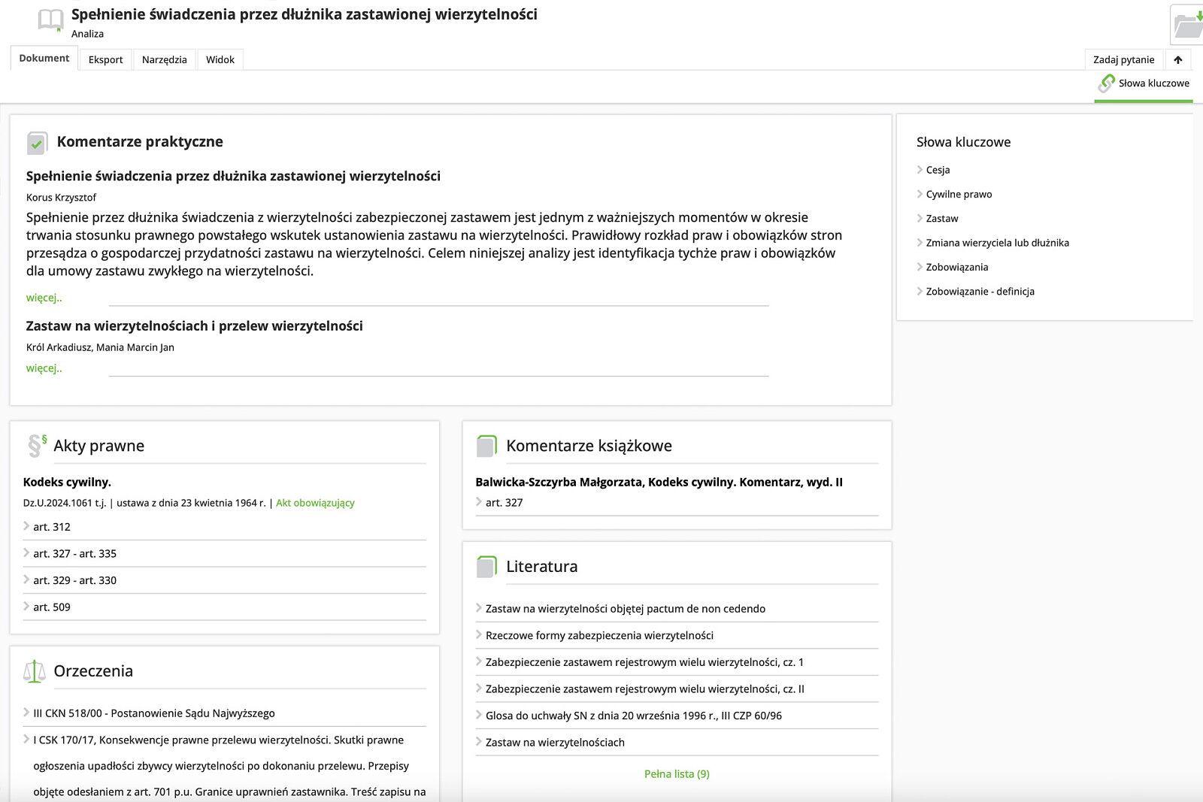Open the Eksport tab
The image size is (1203, 802).
105,60
